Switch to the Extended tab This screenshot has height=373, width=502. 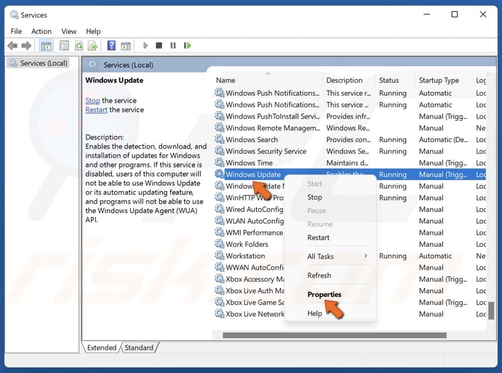[102, 348]
